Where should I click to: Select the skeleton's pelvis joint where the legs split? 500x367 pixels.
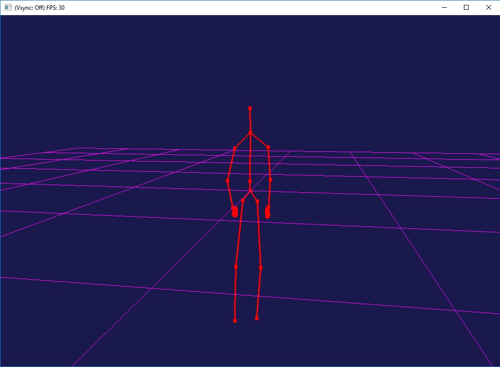pos(250,191)
